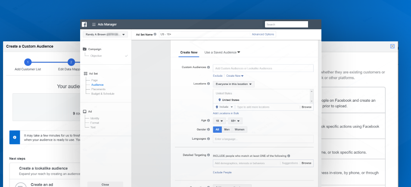The height and width of the screenshot is (187, 411).
Task: Select All gender option
Action: click(218, 130)
